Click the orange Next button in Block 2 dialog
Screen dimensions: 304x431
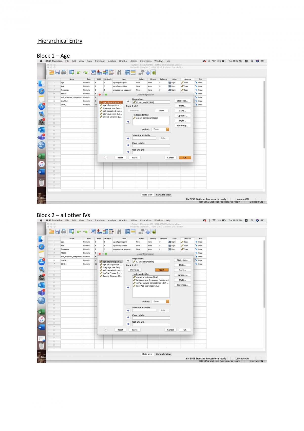[x=162, y=270]
